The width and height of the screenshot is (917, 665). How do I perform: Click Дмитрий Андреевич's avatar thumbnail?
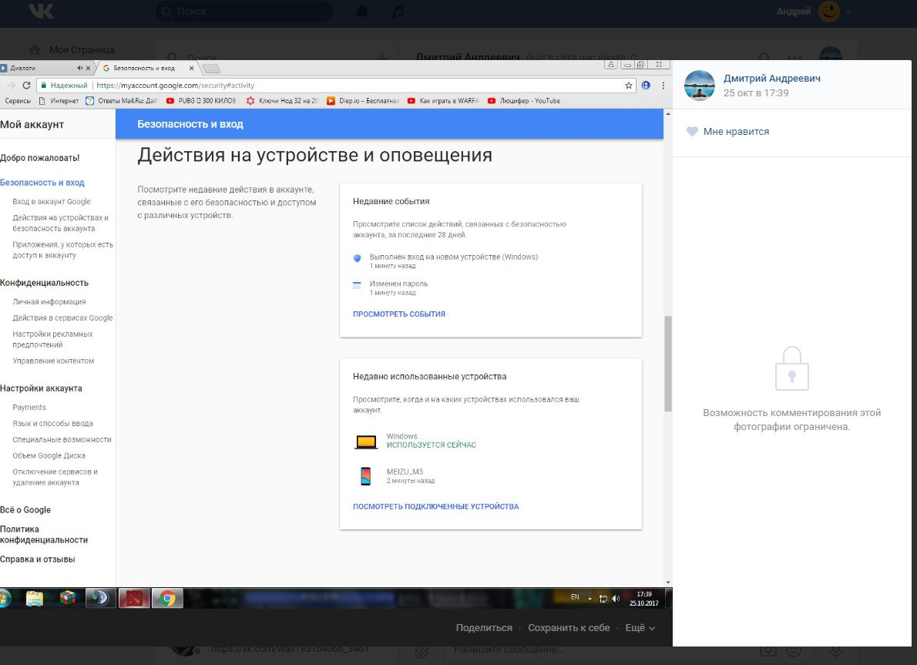tap(700, 86)
